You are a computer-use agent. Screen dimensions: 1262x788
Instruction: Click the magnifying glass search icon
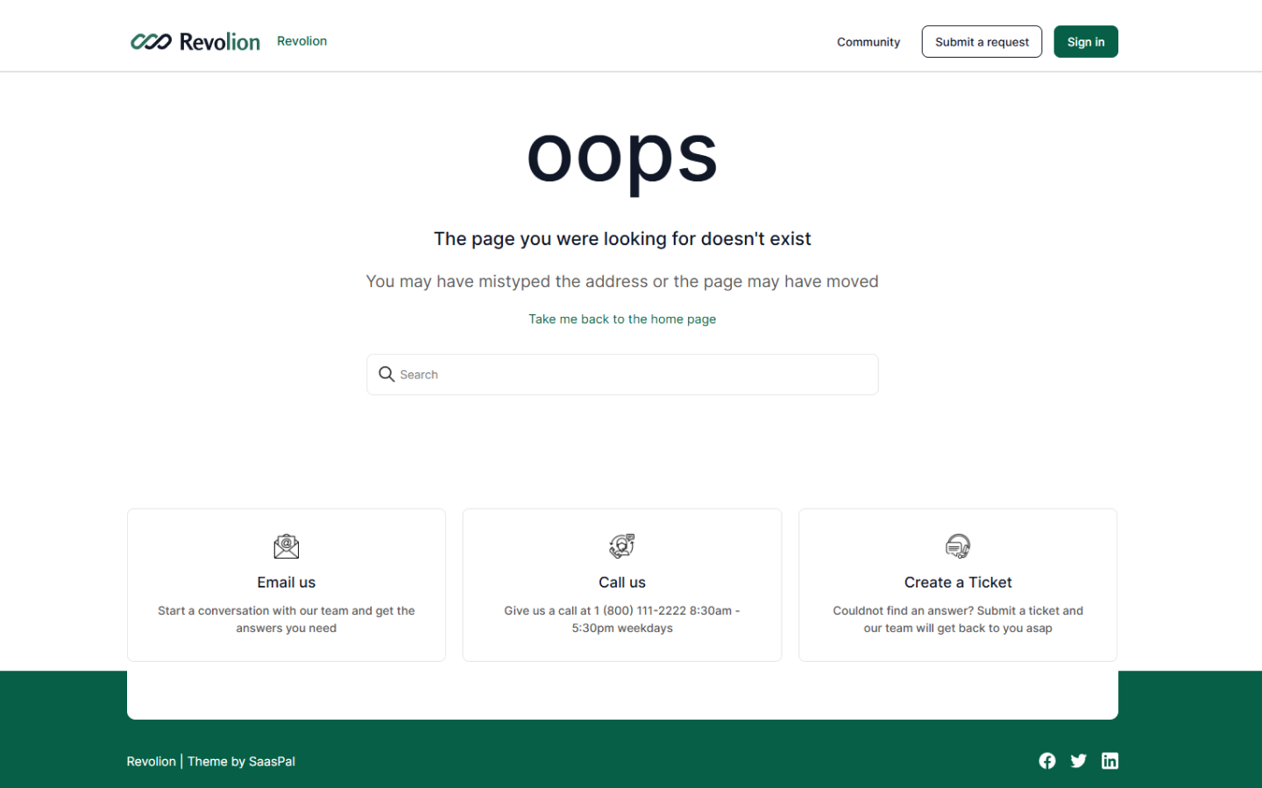386,375
